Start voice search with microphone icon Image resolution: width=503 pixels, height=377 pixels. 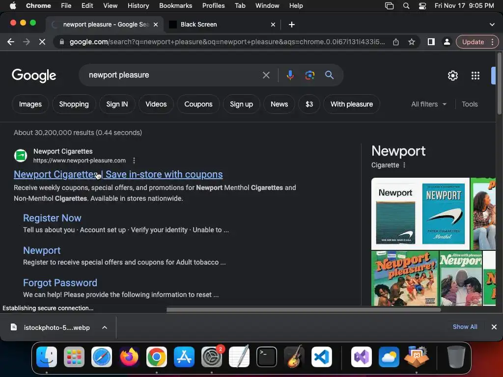290,75
